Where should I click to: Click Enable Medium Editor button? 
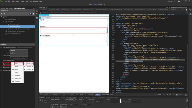(x=19, y=58)
